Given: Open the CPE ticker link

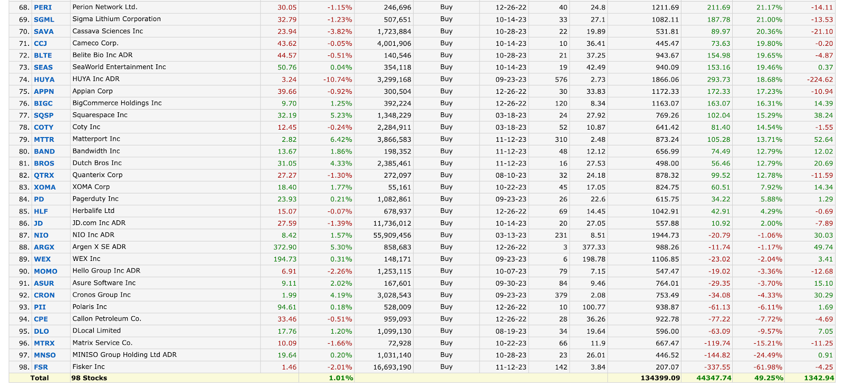Looking at the screenshot, I should click(x=41, y=320).
